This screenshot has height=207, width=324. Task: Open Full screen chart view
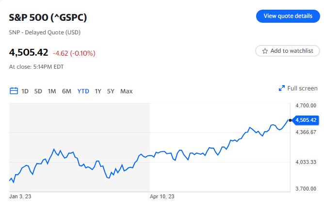(302, 89)
